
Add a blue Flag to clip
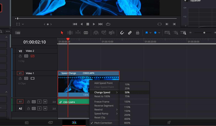coord(147,33)
